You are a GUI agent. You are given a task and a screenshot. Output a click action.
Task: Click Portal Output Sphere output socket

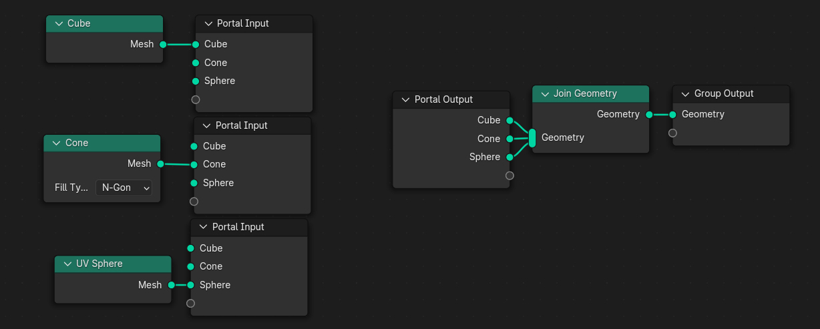coord(509,157)
